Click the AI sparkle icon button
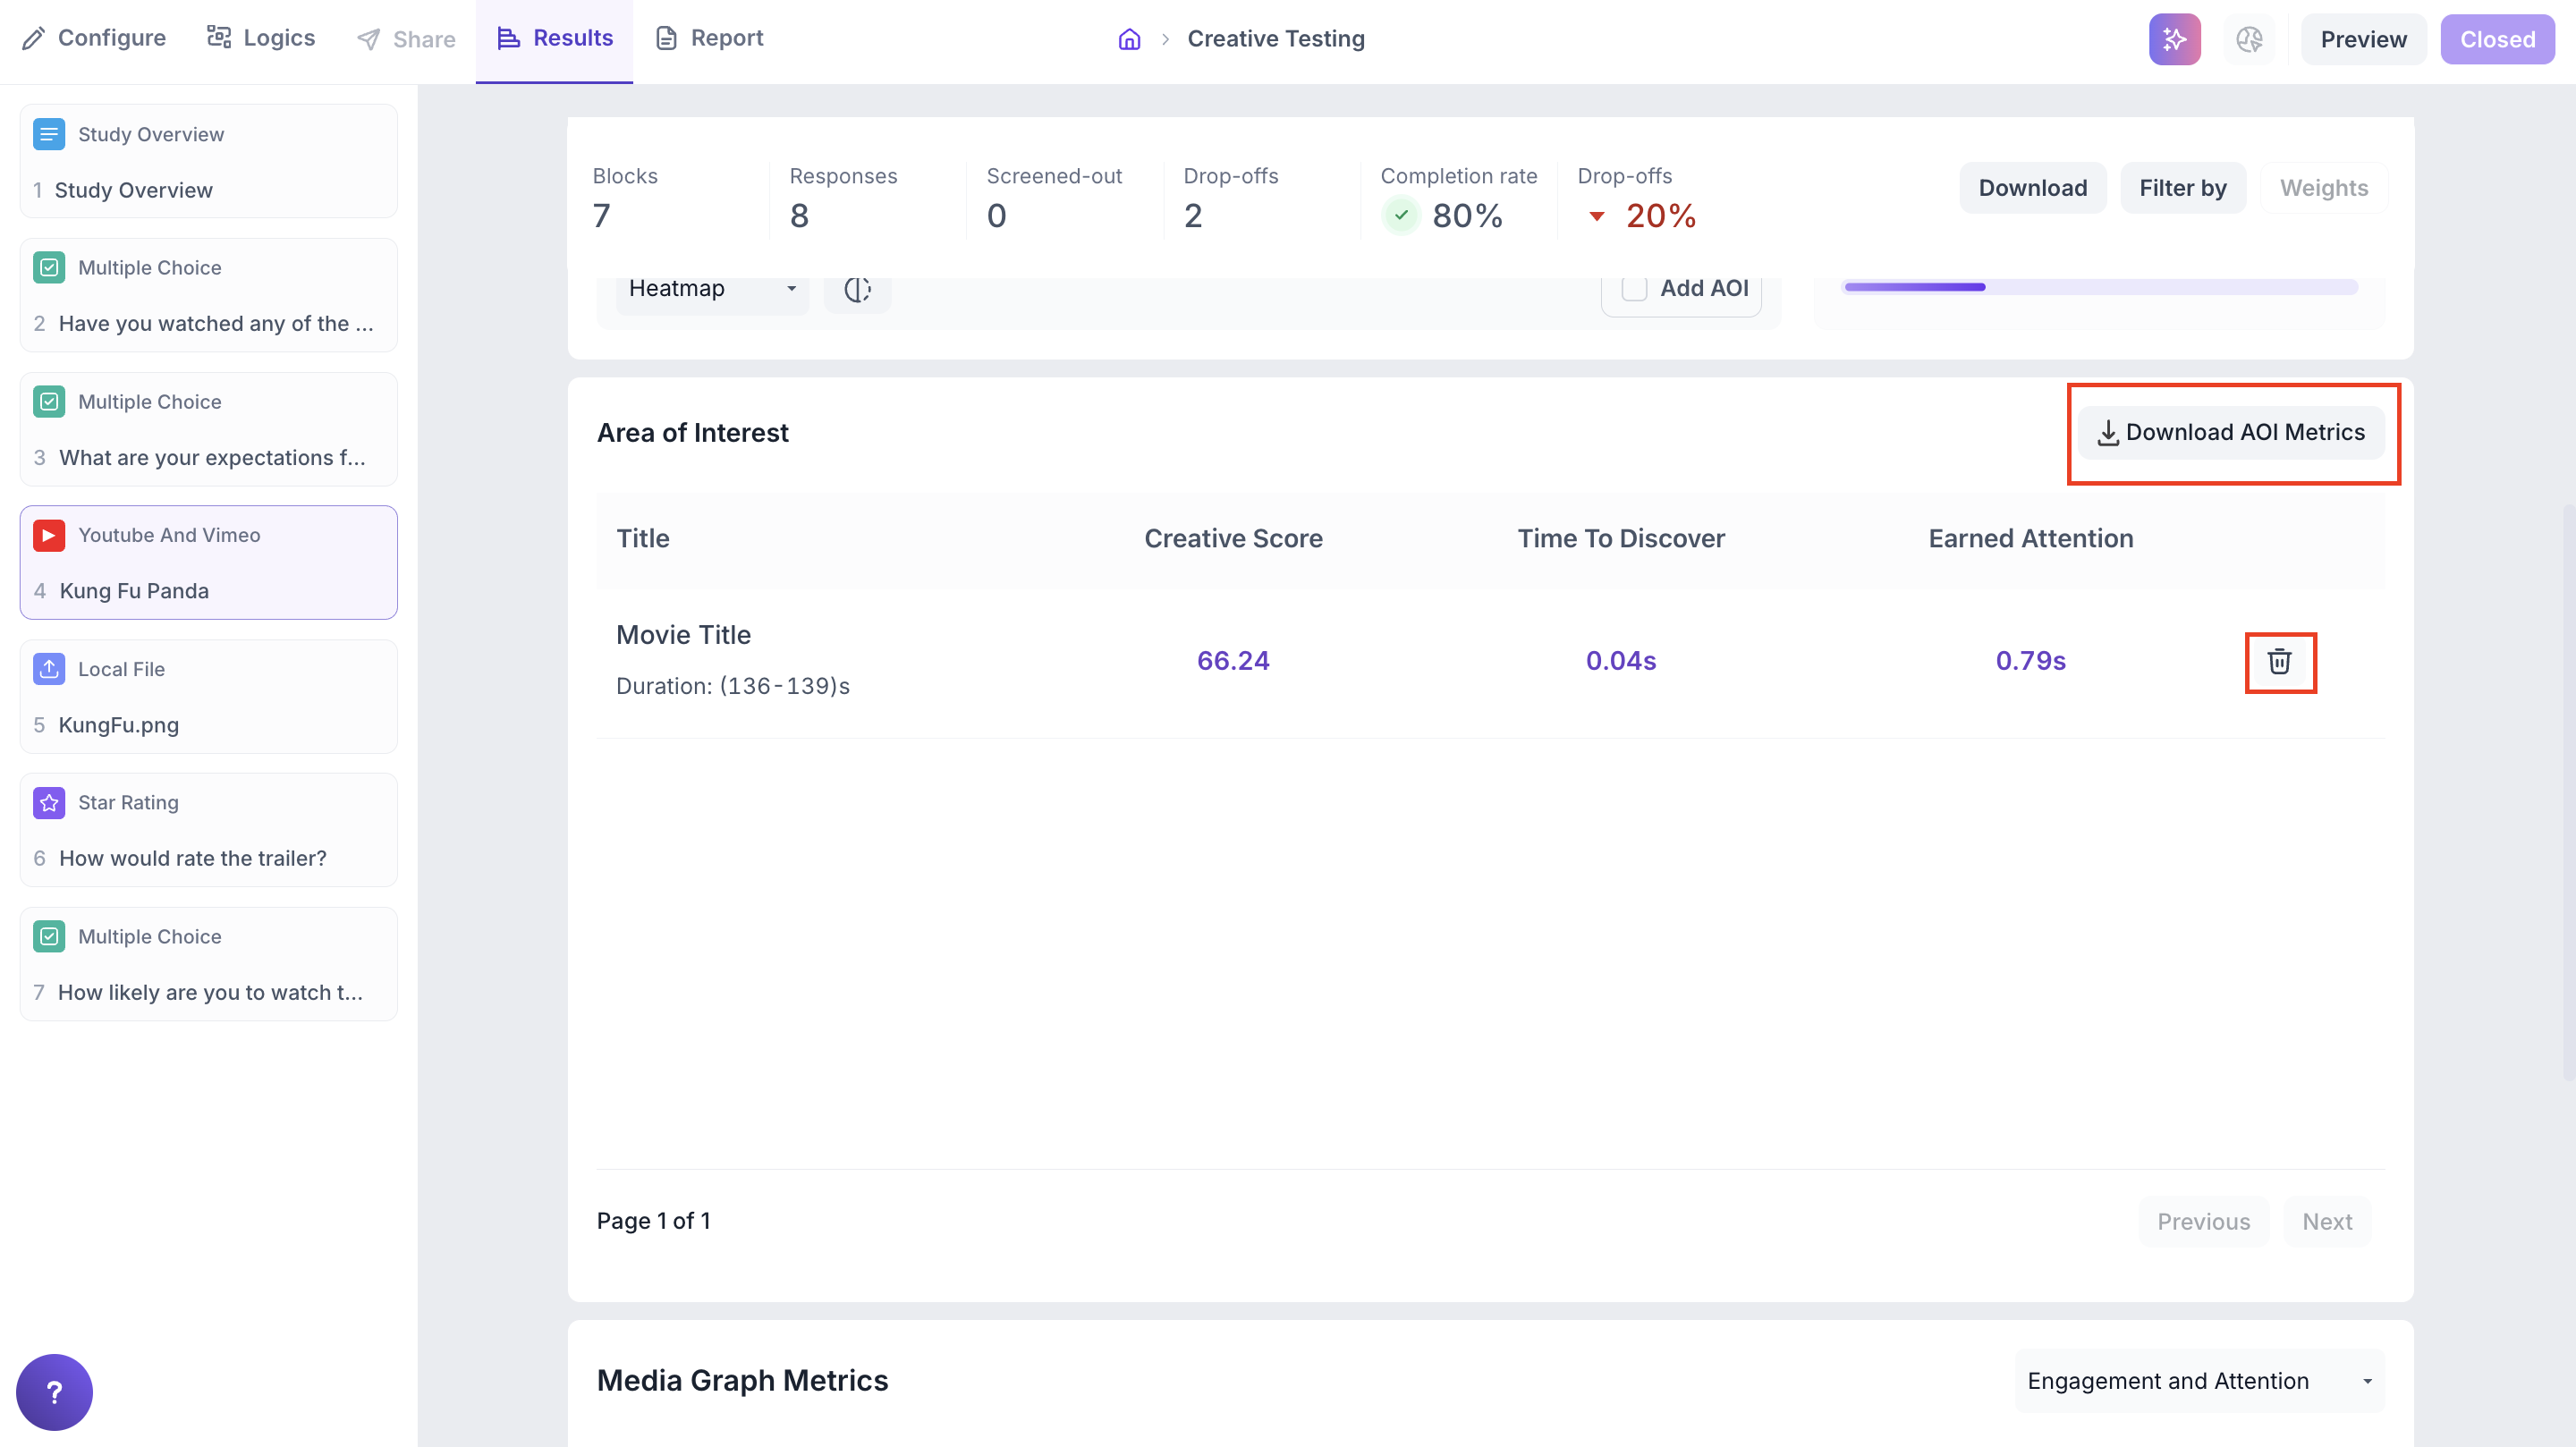 (x=2174, y=39)
